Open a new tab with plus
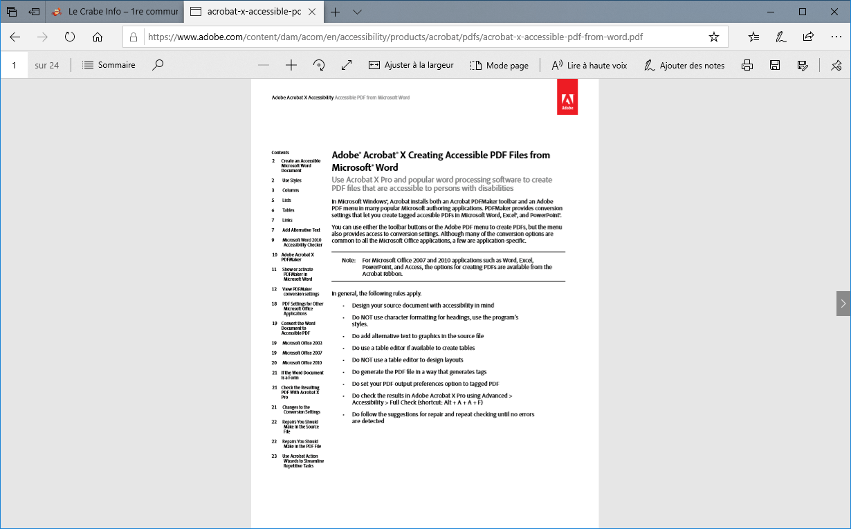Screen dimensions: 851x529 pyautogui.click(x=336, y=12)
